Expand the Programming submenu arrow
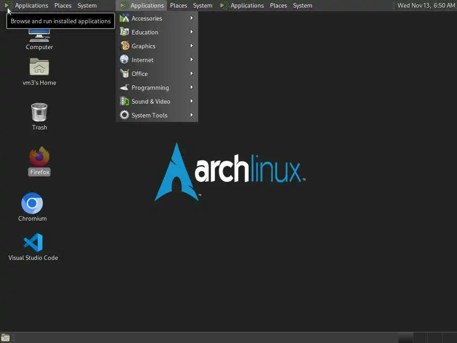457x343 pixels. 191,87
